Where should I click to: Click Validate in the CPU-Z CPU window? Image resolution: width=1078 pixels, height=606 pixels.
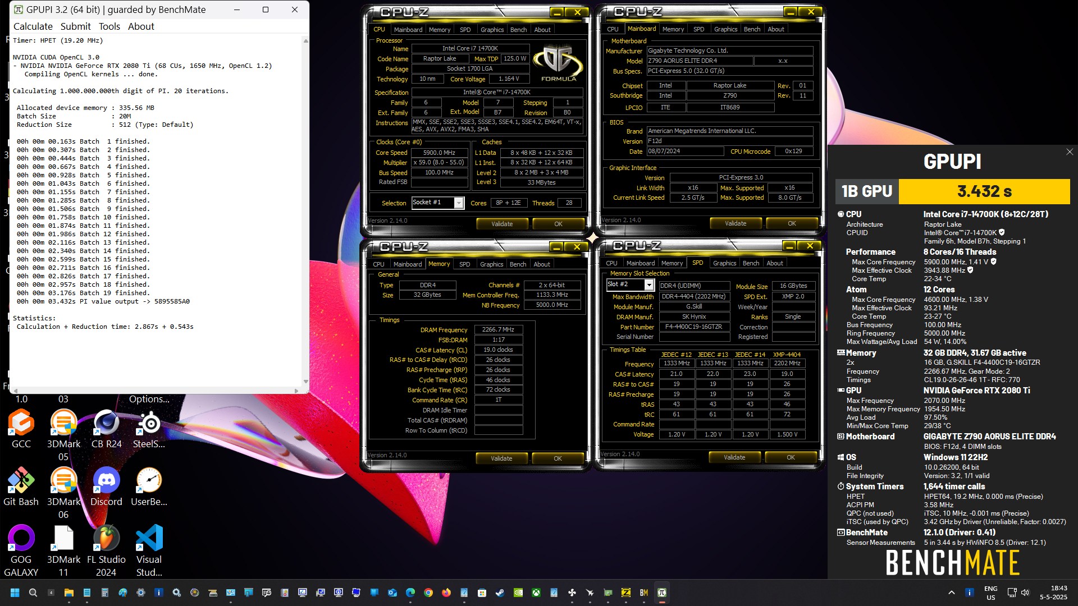(502, 224)
